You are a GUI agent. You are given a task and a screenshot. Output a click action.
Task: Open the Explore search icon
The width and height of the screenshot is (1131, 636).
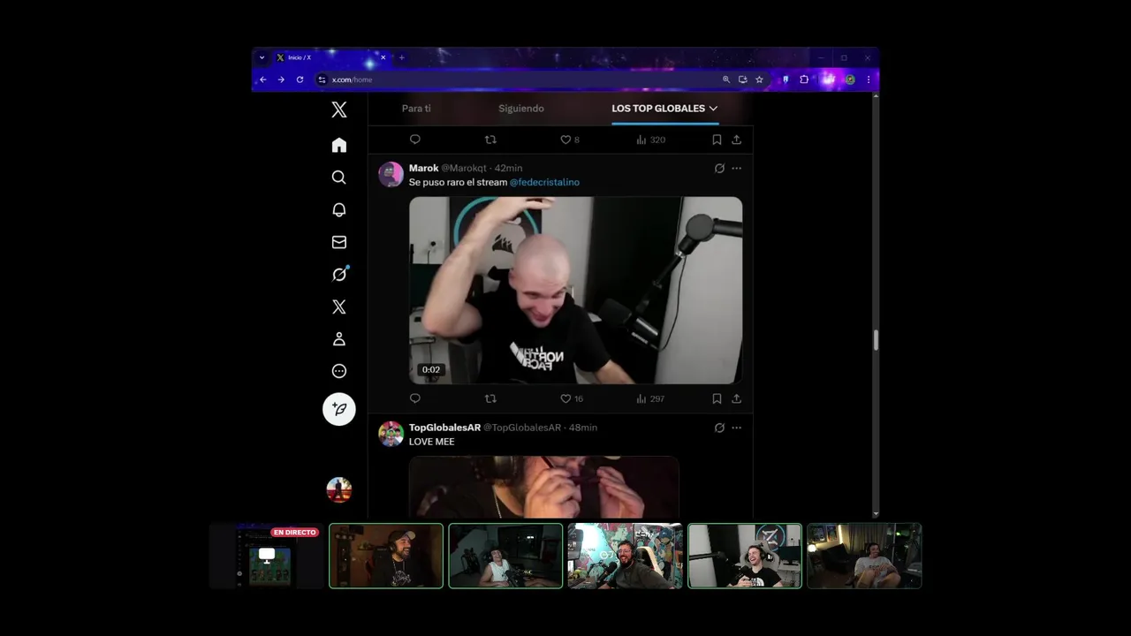(339, 178)
